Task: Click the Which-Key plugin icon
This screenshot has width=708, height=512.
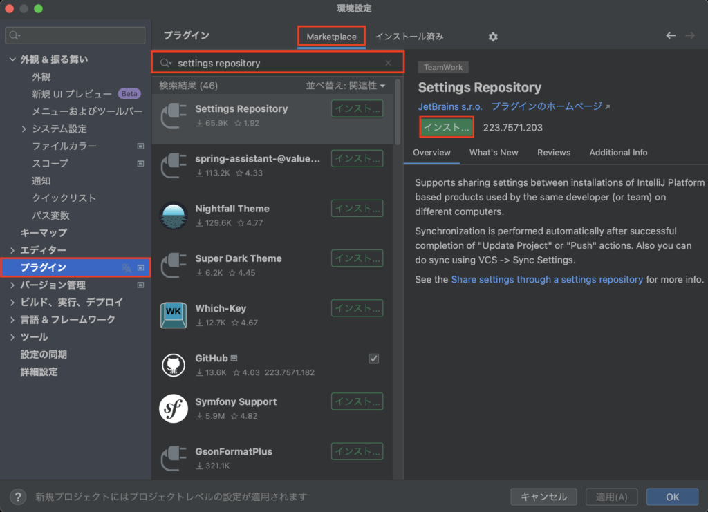Action: pos(174,315)
